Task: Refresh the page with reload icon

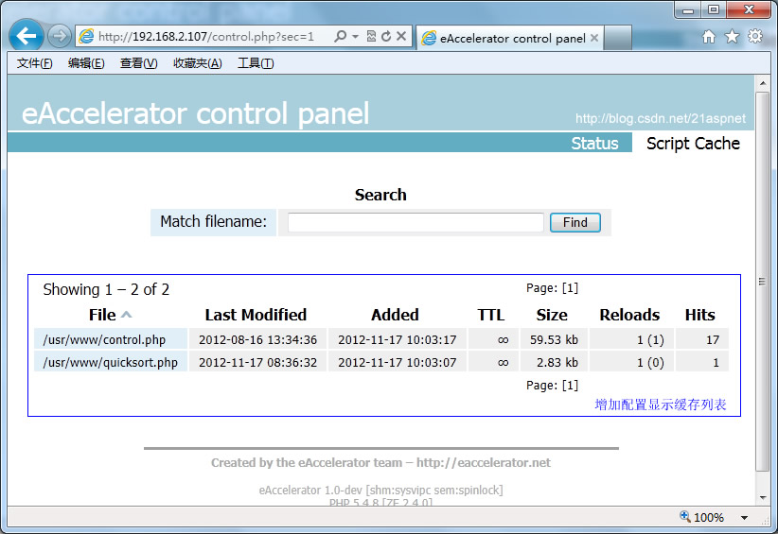Action: (x=386, y=36)
